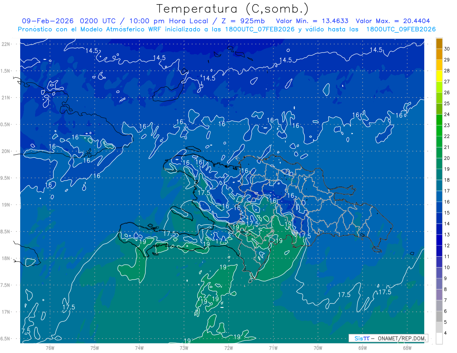Click the "17N" latitude label
Screen dimensions: 457x353
(x=6, y=312)
